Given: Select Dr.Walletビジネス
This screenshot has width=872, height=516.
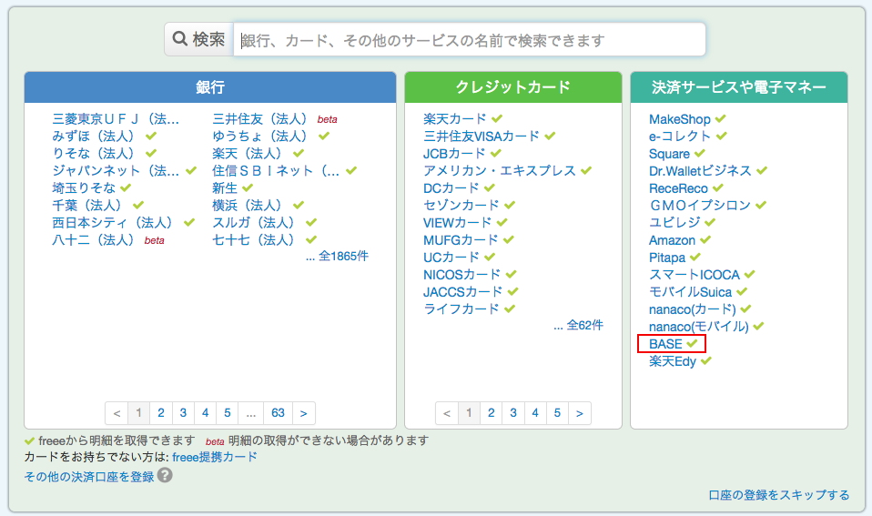Looking at the screenshot, I should tap(700, 171).
